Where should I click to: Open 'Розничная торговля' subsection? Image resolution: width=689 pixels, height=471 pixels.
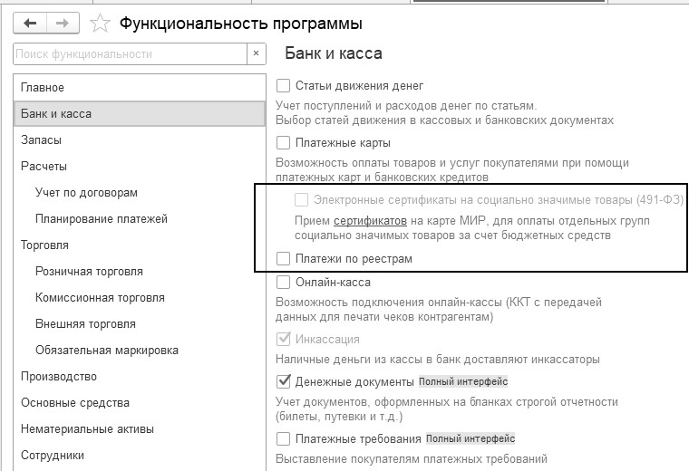(x=140, y=271)
